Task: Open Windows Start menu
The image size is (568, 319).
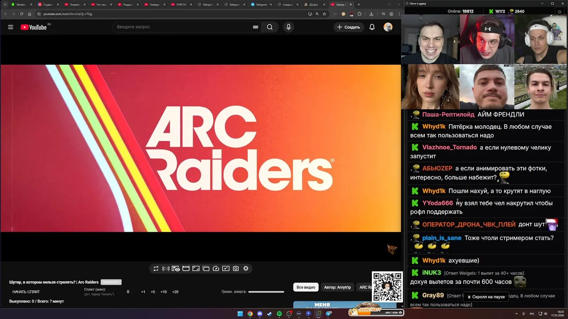Action: point(240,314)
